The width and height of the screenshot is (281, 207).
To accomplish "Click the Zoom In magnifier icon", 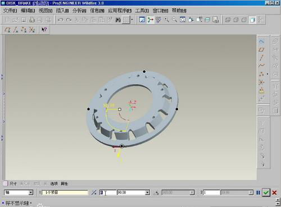I will pos(166,20).
